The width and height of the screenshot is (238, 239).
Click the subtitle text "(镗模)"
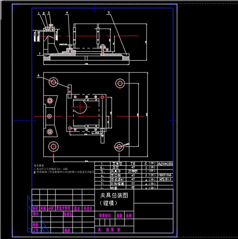pos(109,203)
